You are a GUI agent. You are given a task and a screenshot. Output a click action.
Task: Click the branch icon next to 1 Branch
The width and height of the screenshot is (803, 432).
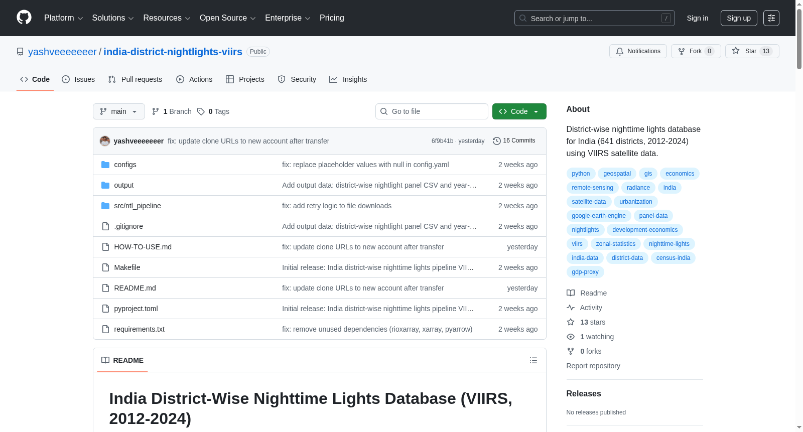[156, 111]
